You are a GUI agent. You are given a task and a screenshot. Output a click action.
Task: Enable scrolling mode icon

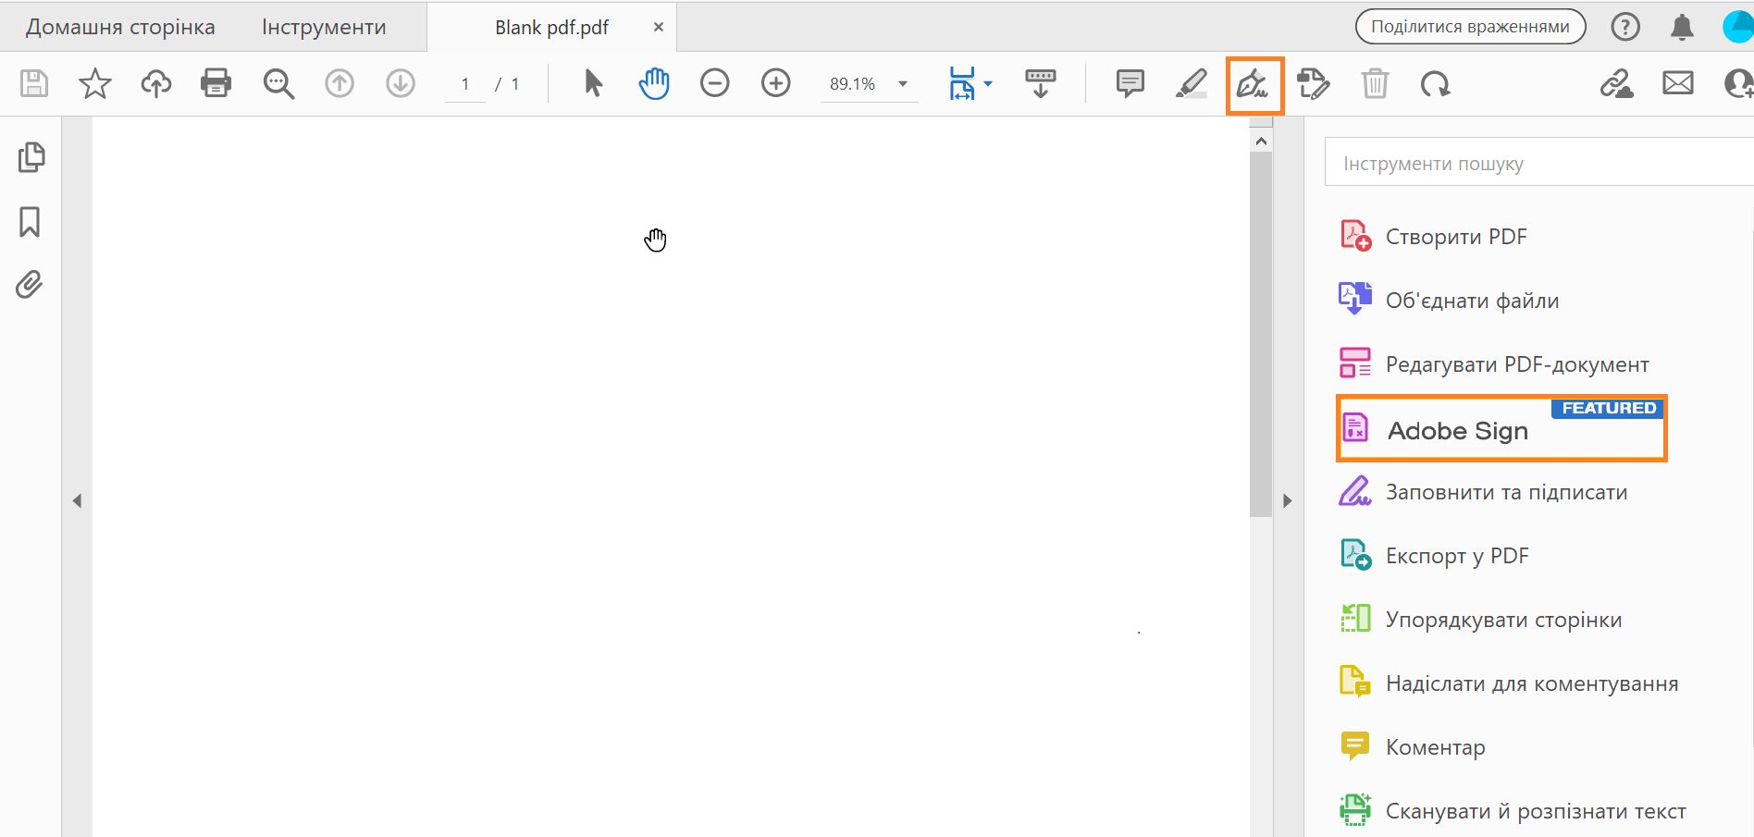(x=1041, y=84)
